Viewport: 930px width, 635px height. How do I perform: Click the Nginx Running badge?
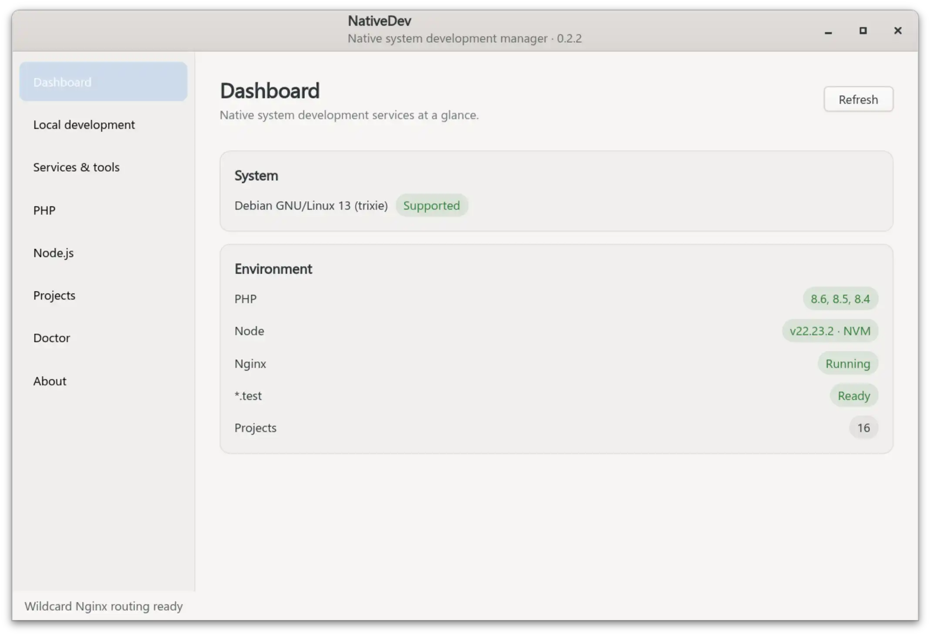click(848, 363)
